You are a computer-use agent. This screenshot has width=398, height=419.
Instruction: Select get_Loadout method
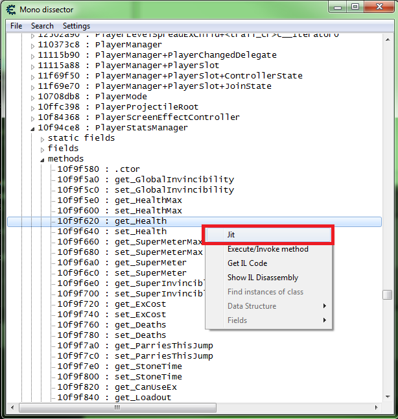tap(114, 398)
